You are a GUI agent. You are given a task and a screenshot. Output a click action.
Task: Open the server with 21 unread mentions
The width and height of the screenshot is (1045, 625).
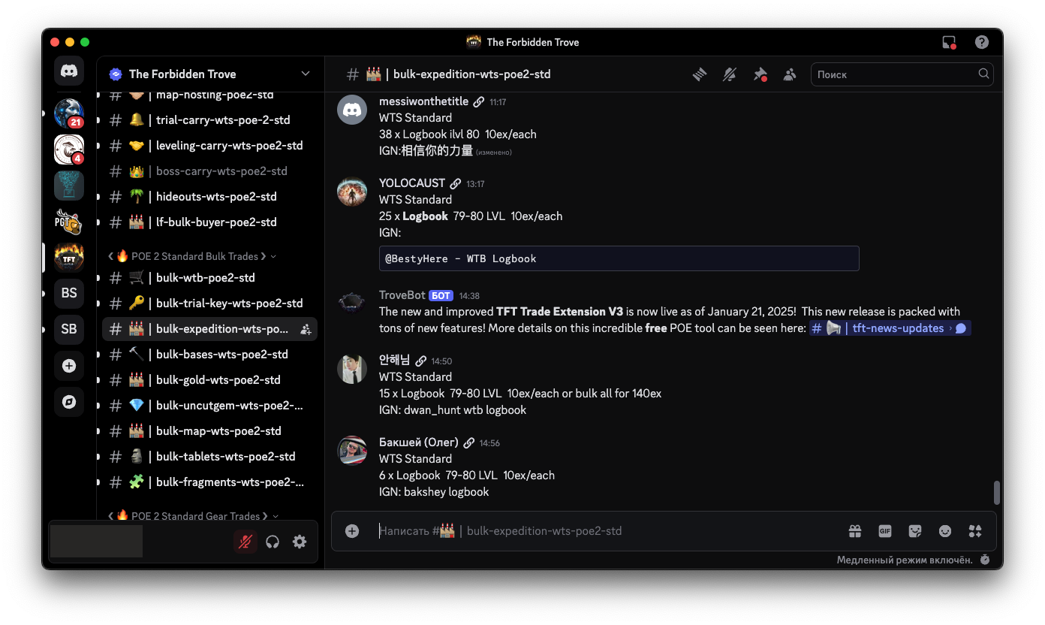coord(69,113)
